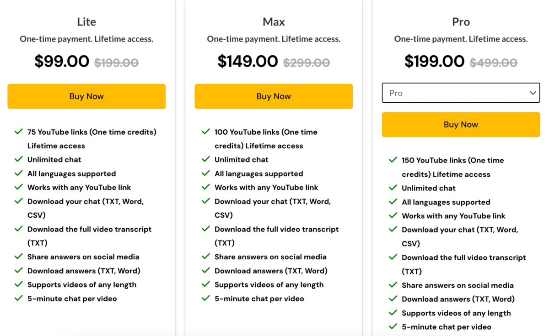This screenshot has width=549, height=336.
Task: Click the $199.00 Pro price
Action: [434, 61]
